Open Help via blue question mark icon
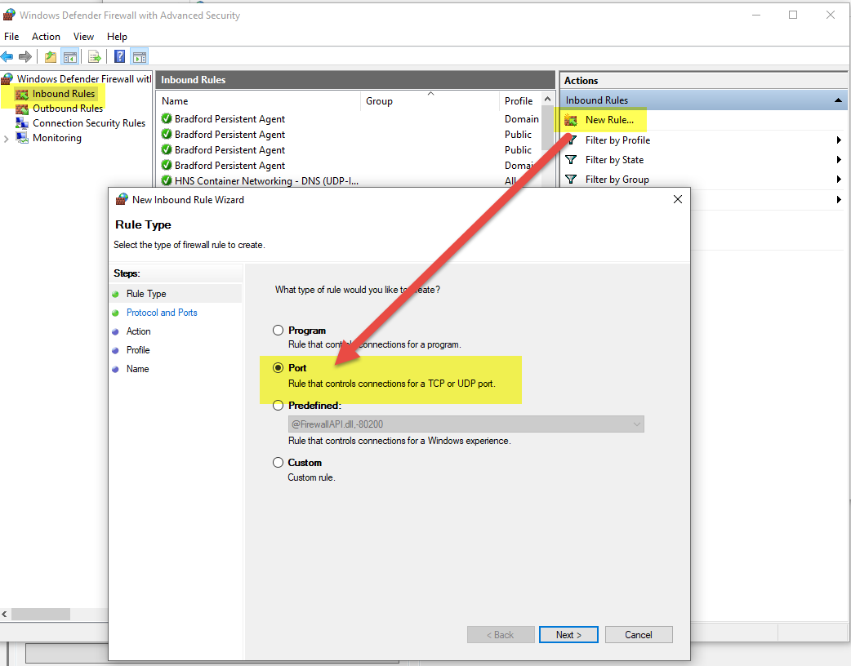Image resolution: width=851 pixels, height=666 pixels. (119, 56)
